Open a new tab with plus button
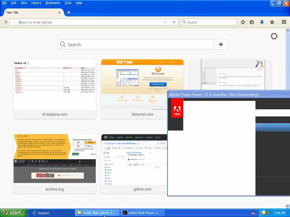Screen dimensions: 290x217 coord(69,12)
